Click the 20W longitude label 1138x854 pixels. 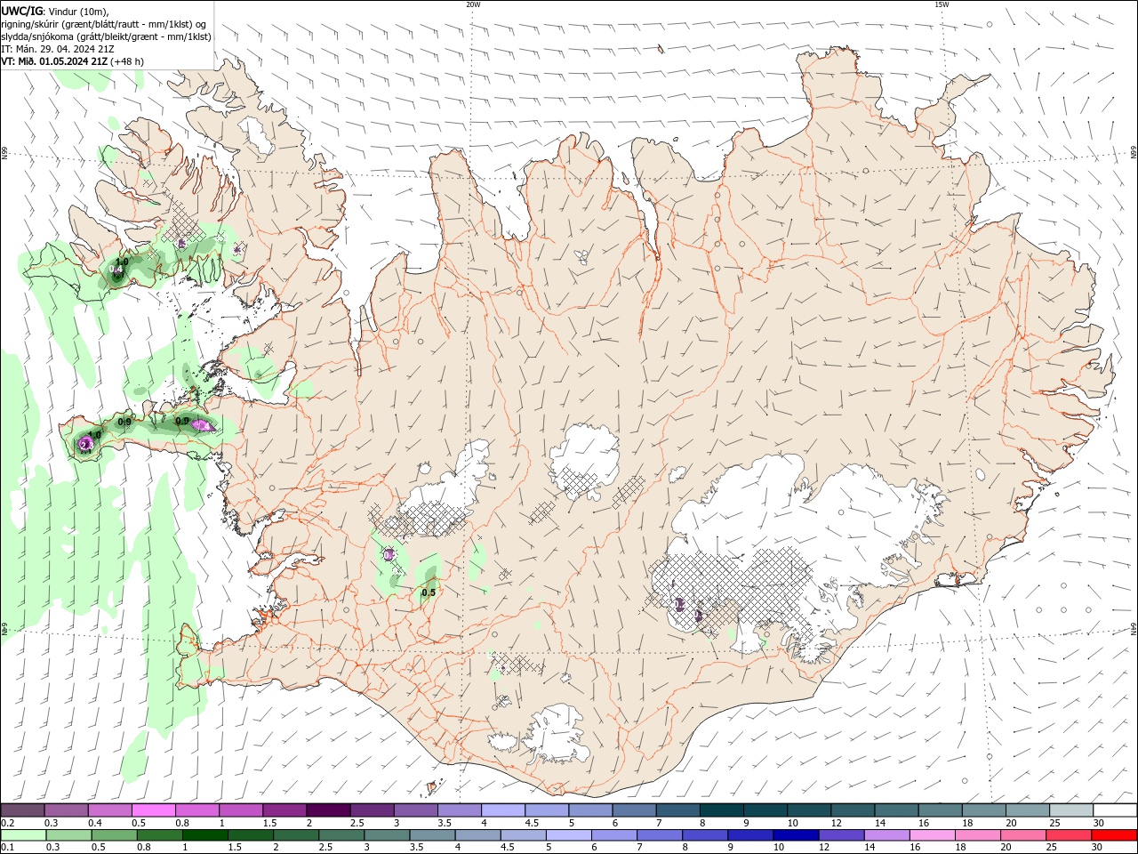click(473, 4)
